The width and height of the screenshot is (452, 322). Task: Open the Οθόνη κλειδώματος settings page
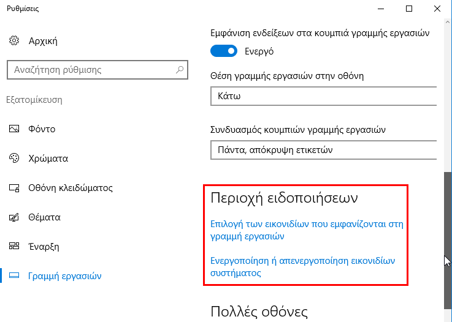71,188
